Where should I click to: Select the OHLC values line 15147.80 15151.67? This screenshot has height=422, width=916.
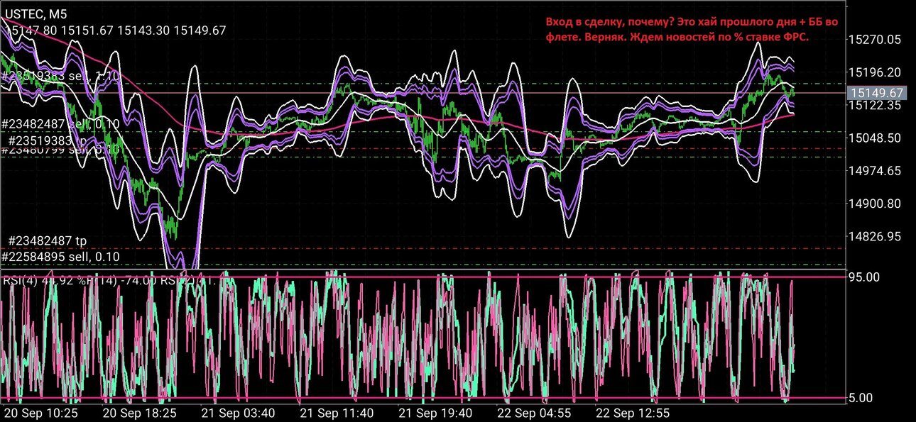116,30
